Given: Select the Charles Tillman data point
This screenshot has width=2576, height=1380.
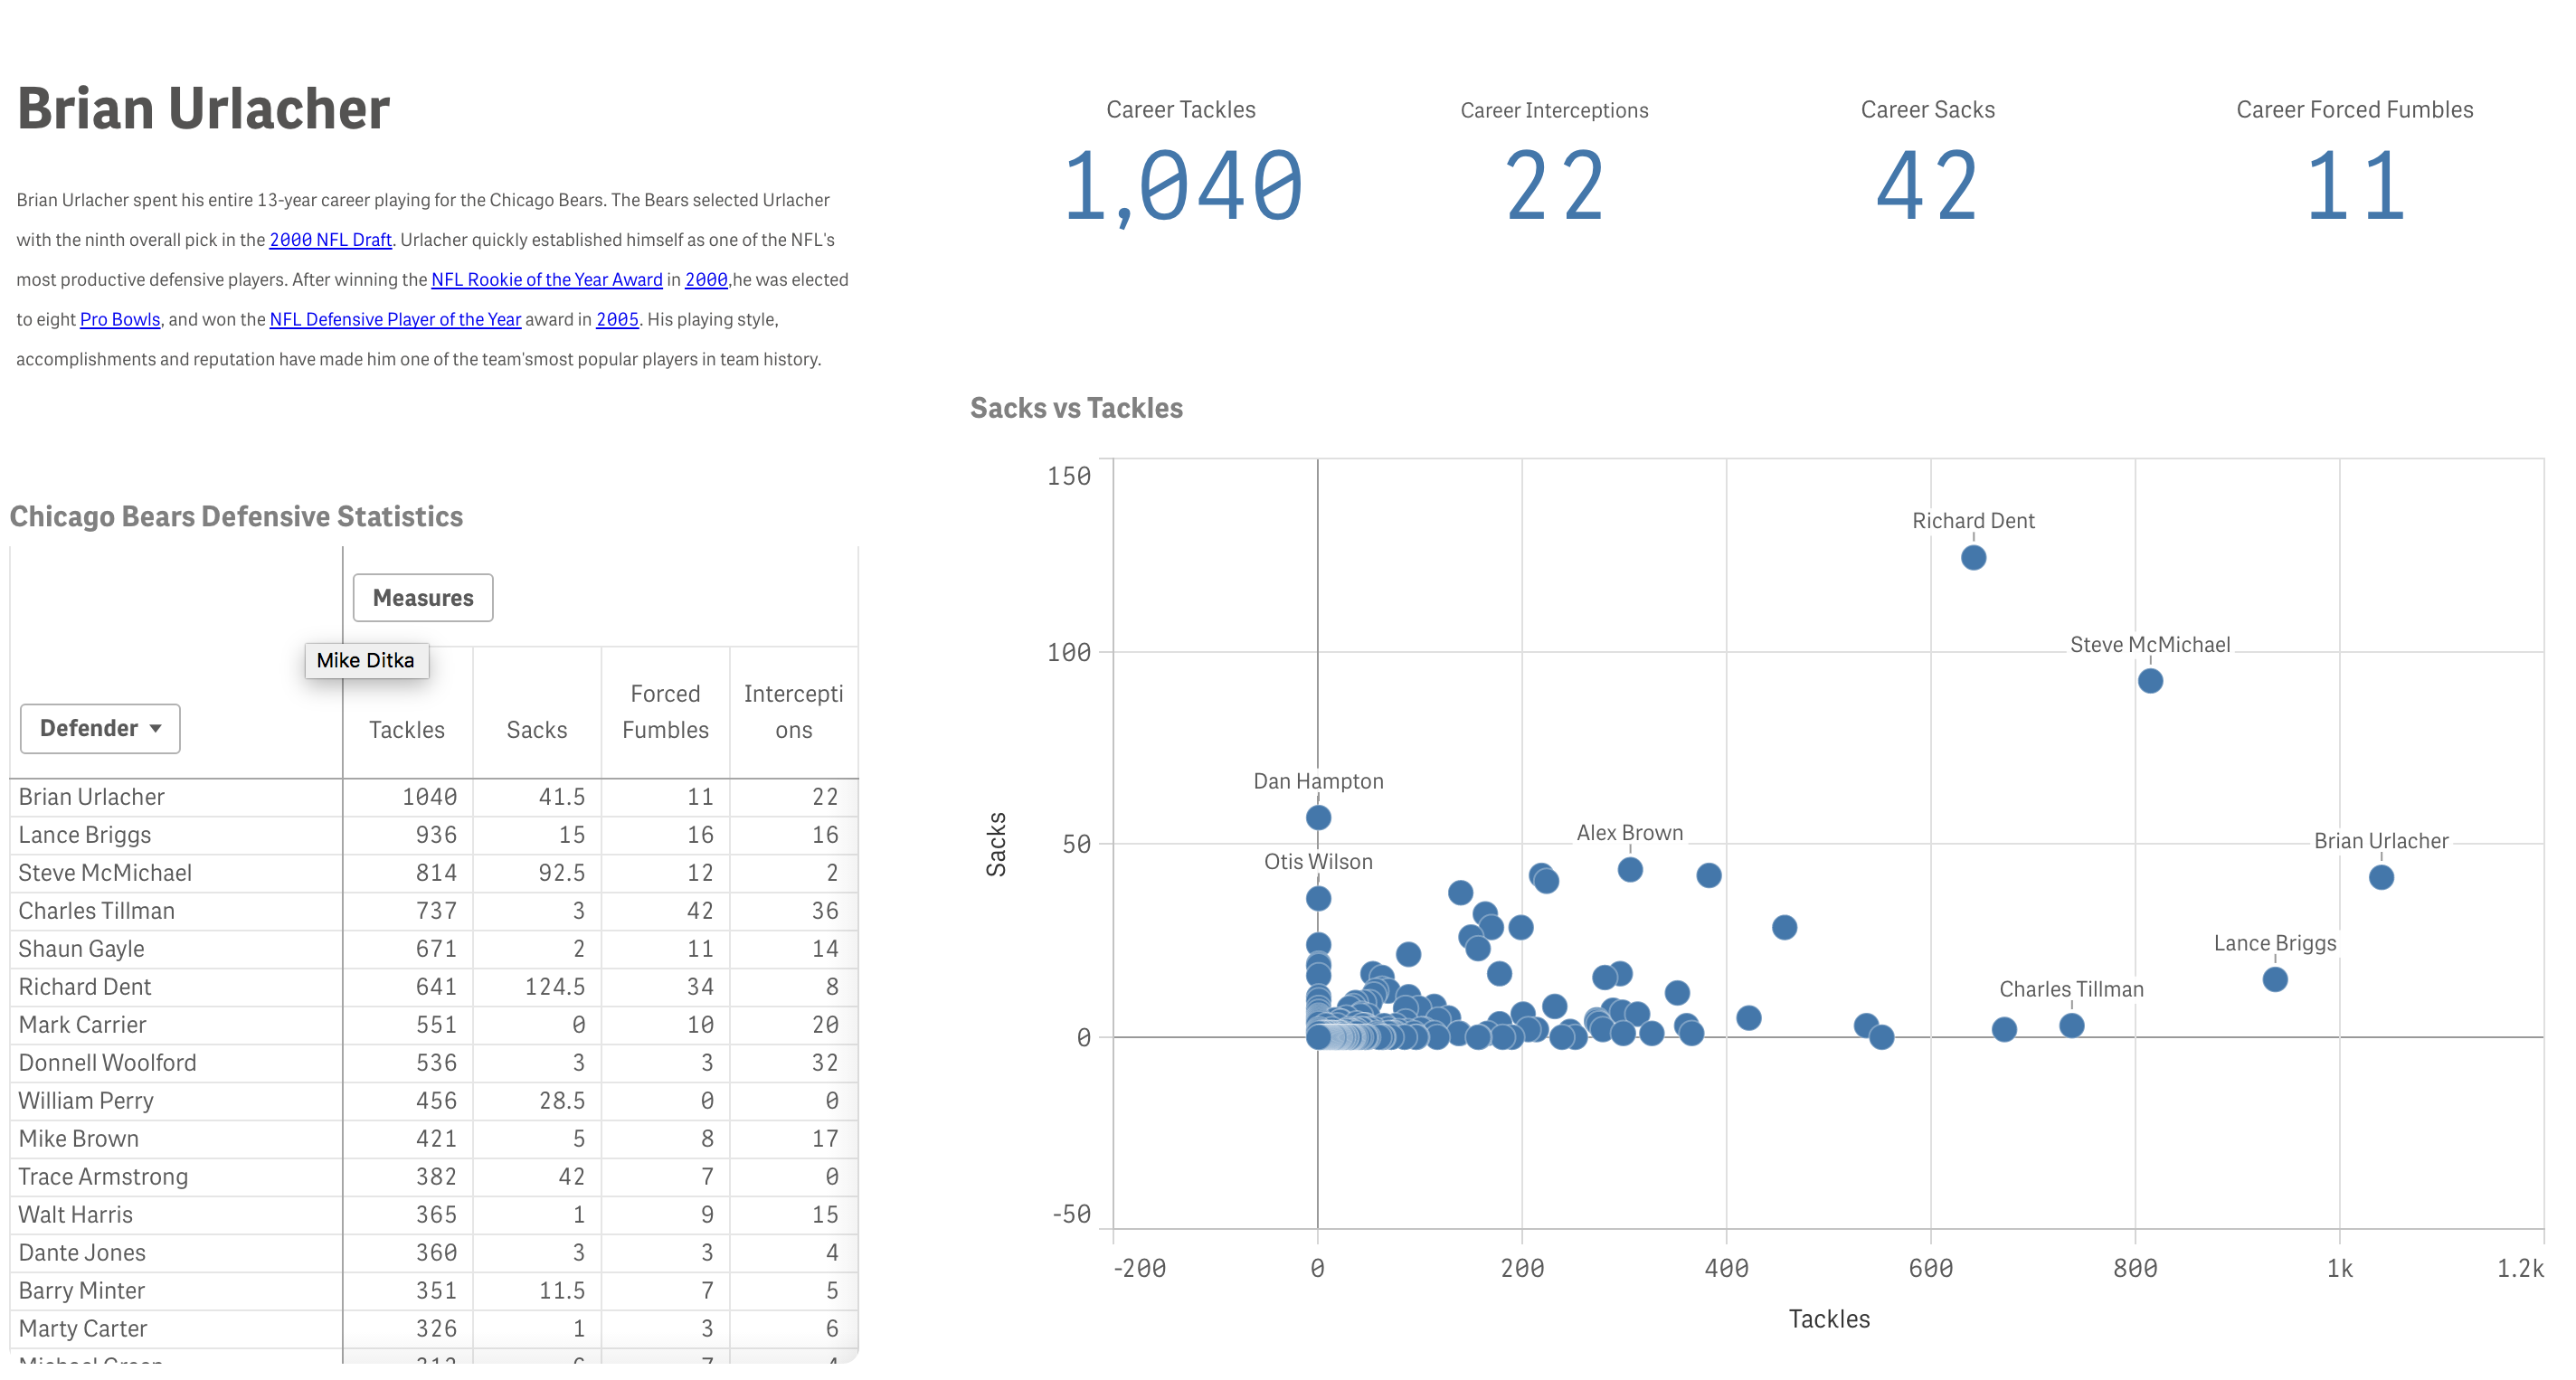Looking at the screenshot, I should pos(2071,1025).
